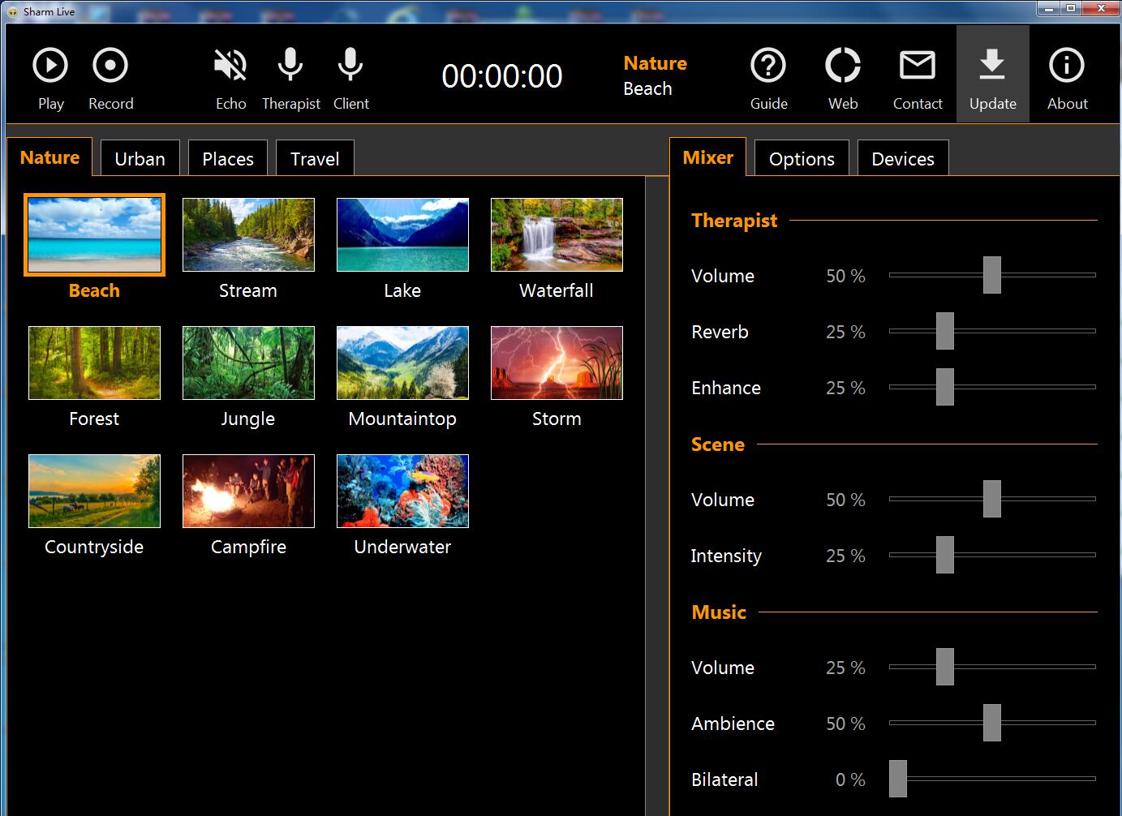
Task: Pick the Campfire scene
Action: (x=248, y=492)
